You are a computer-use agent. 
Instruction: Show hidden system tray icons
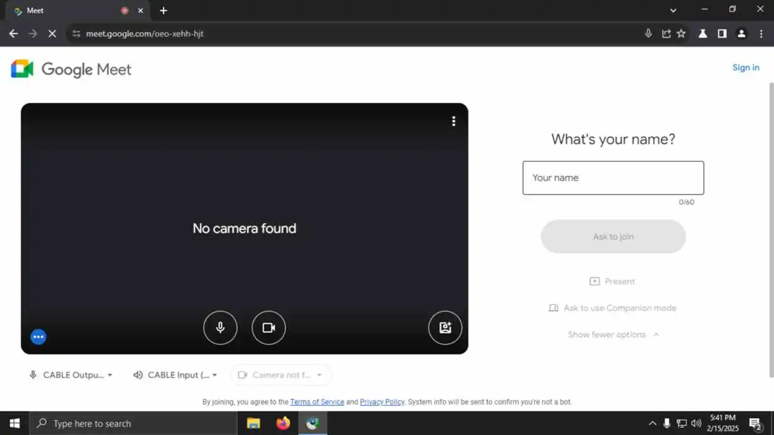pyautogui.click(x=652, y=424)
